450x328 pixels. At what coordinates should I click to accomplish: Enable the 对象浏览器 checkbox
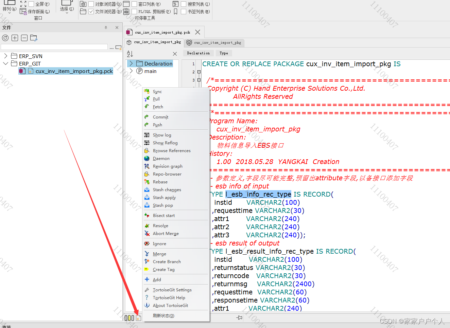point(90,4)
